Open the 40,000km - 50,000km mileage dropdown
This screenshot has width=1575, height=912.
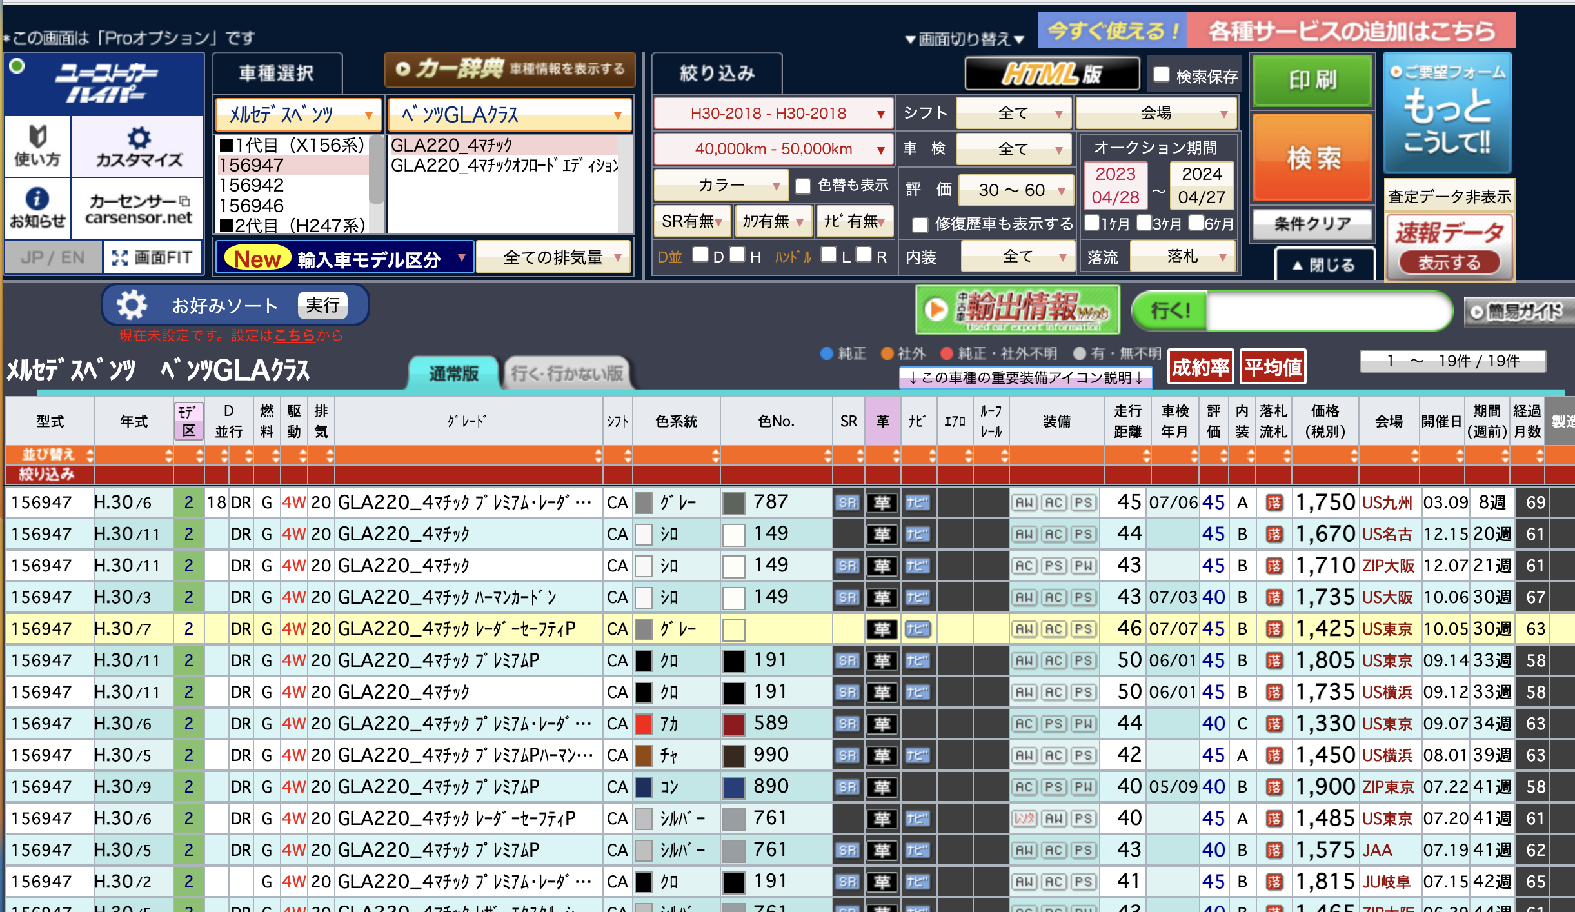pos(773,149)
